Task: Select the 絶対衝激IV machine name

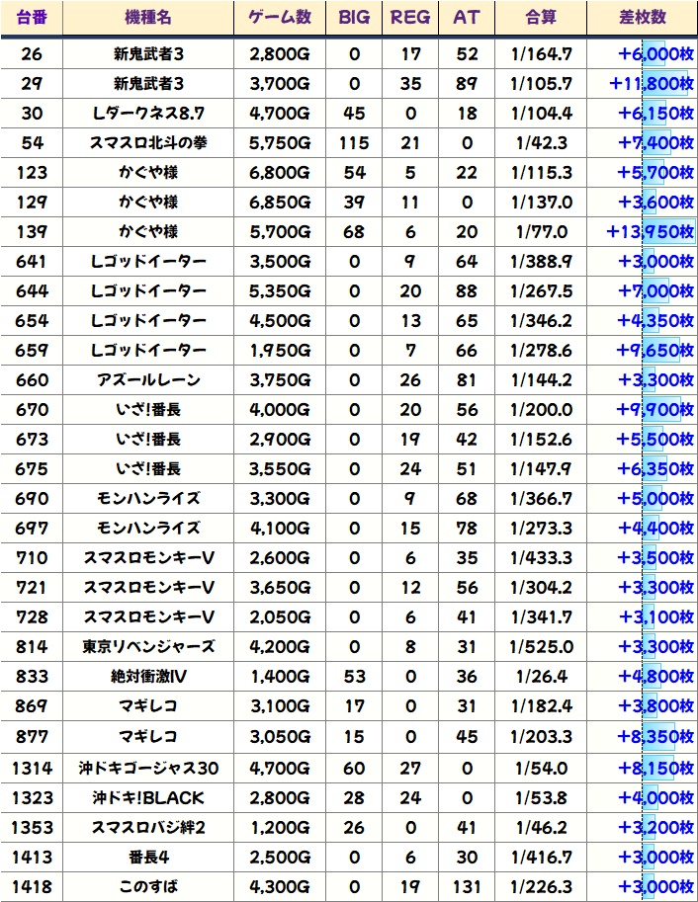Action: click(148, 677)
